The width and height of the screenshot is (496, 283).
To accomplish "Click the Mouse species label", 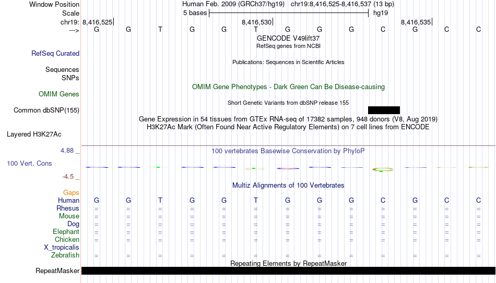I will coord(69,216).
